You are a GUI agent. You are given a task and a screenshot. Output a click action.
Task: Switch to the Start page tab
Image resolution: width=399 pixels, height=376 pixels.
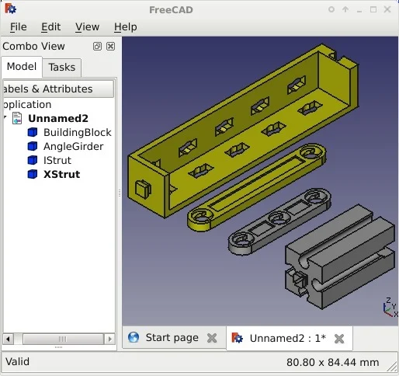point(172,338)
